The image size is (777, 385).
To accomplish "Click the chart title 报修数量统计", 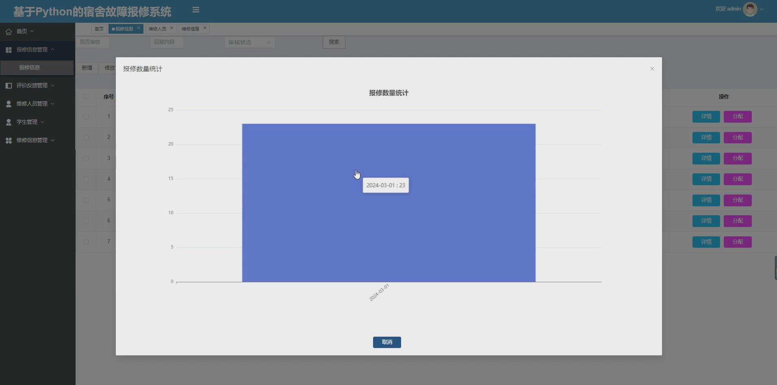I will pos(388,93).
